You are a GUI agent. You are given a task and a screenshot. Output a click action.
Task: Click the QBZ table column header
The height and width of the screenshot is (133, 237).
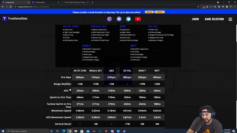[111, 71]
